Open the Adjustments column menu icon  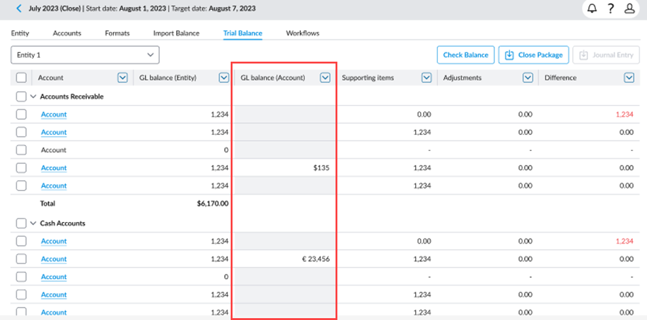pyautogui.click(x=527, y=78)
